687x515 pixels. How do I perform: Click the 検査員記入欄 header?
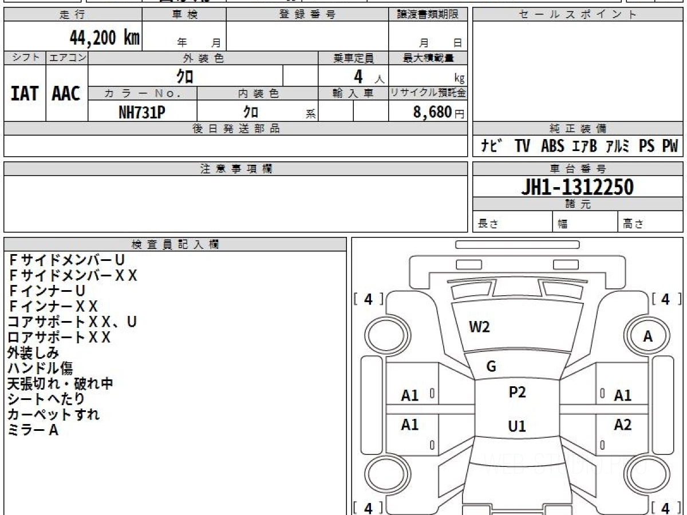point(175,244)
